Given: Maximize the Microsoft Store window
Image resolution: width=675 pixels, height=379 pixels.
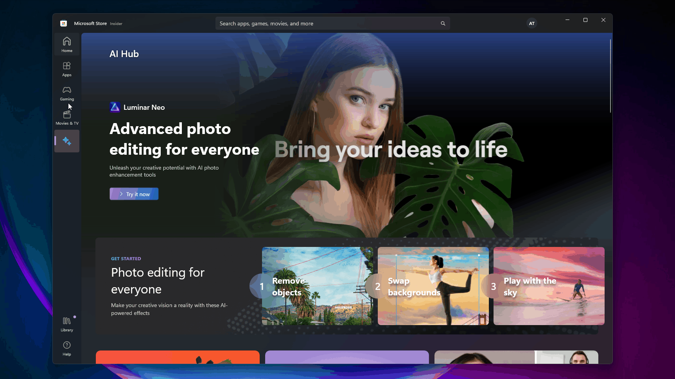Looking at the screenshot, I should 585,20.
